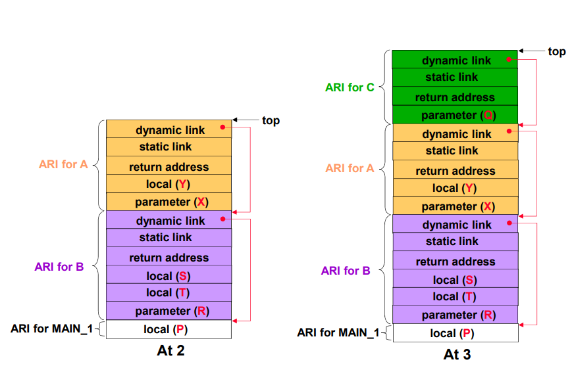This screenshot has width=572, height=366.
Task: Click the 'local (P)' cell in the At 3 stack
Action: pos(455,333)
